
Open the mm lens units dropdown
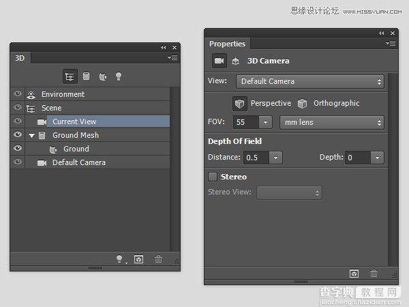click(332, 122)
